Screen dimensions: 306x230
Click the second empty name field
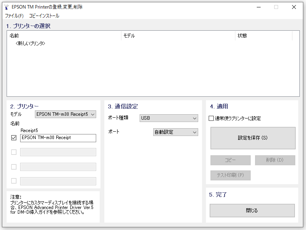pyautogui.click(x=58, y=152)
